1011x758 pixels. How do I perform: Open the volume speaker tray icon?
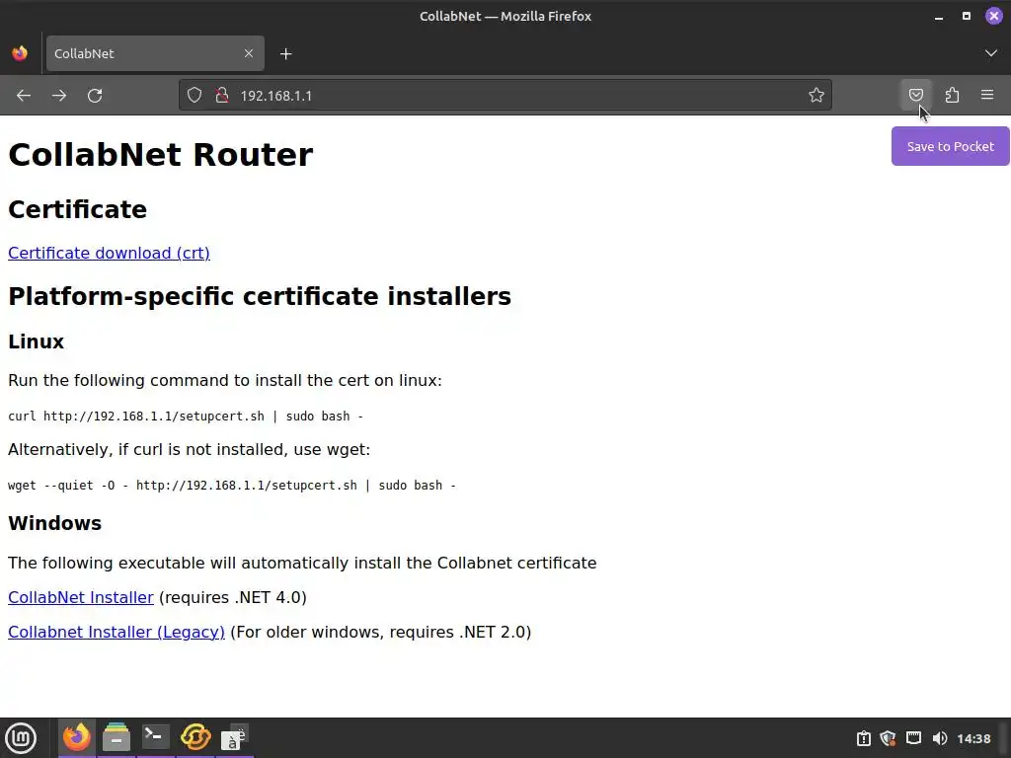[x=940, y=738]
